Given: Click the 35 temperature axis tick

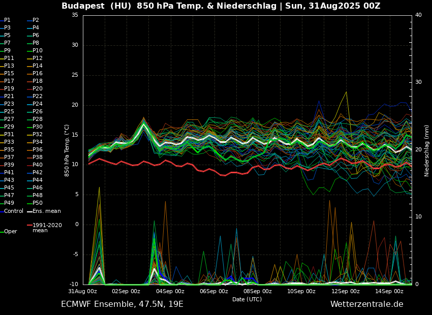Looking at the screenshot, I should 75,15.
